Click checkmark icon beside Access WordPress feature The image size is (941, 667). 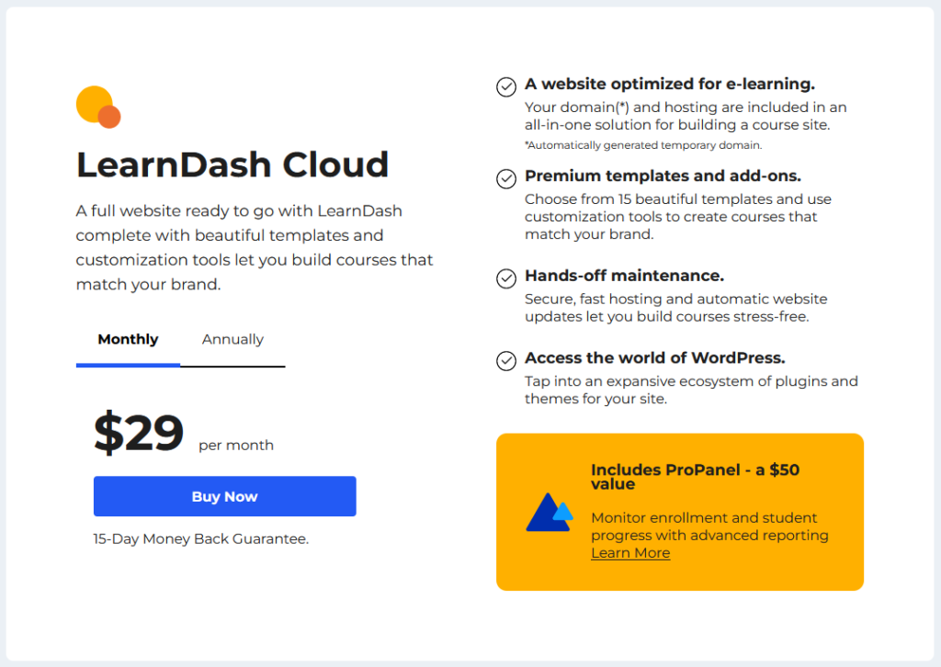pos(506,360)
